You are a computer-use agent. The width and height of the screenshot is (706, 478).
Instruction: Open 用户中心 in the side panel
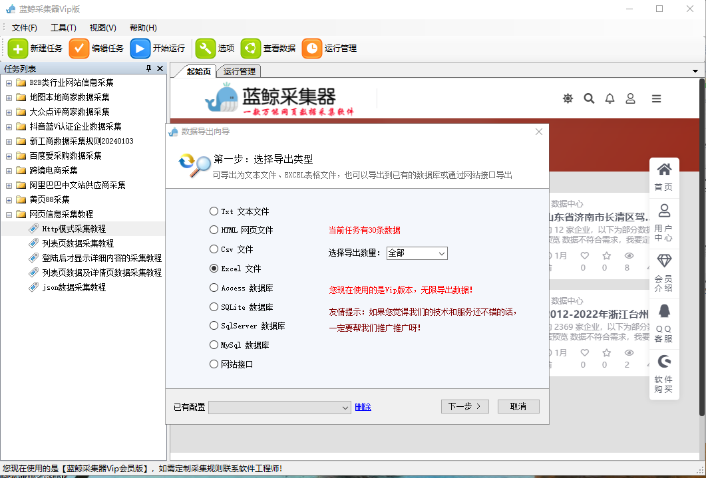664,223
